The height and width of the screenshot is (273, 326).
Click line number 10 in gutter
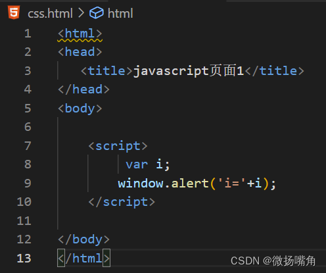[24, 202]
